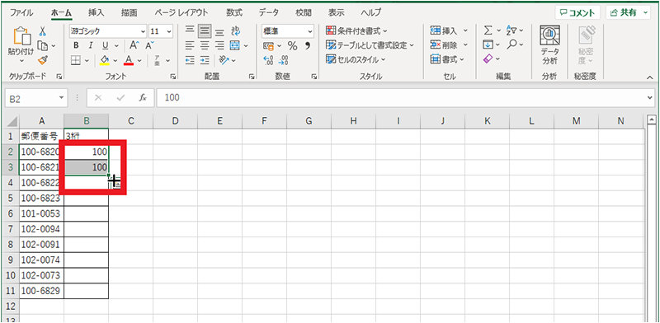Select column header D
This screenshot has height=323, width=660.
pyautogui.click(x=175, y=121)
